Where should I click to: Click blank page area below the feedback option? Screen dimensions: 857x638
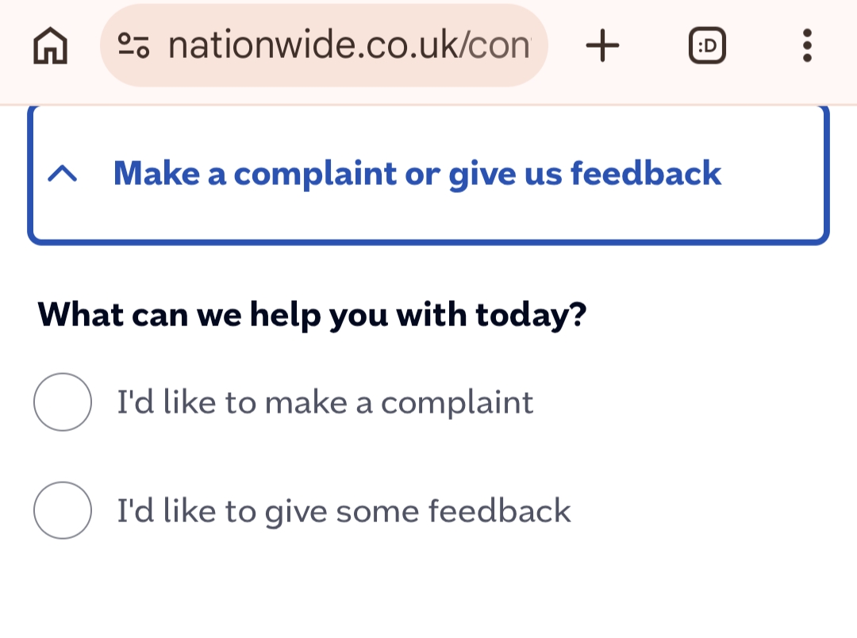click(428, 591)
